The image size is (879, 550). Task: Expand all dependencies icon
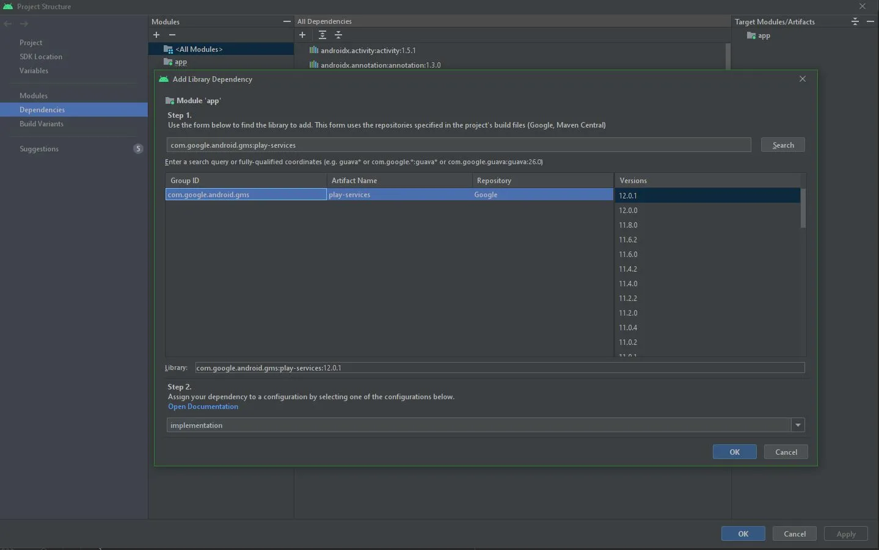point(323,35)
